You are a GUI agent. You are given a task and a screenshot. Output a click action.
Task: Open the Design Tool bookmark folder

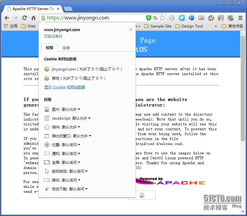(x=189, y=26)
